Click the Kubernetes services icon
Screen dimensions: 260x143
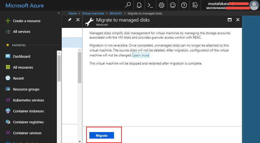8,100
